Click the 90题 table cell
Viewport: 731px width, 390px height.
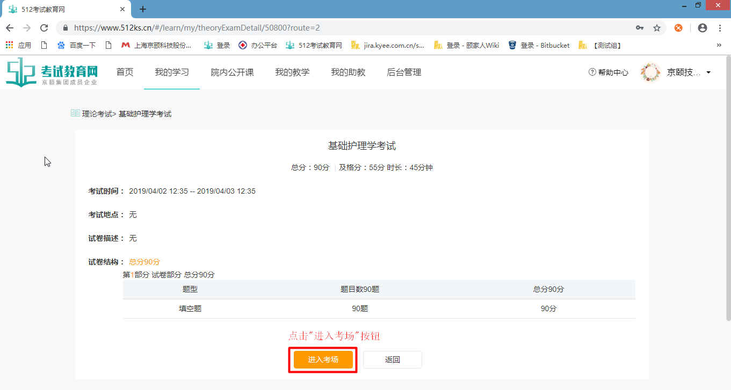360,308
